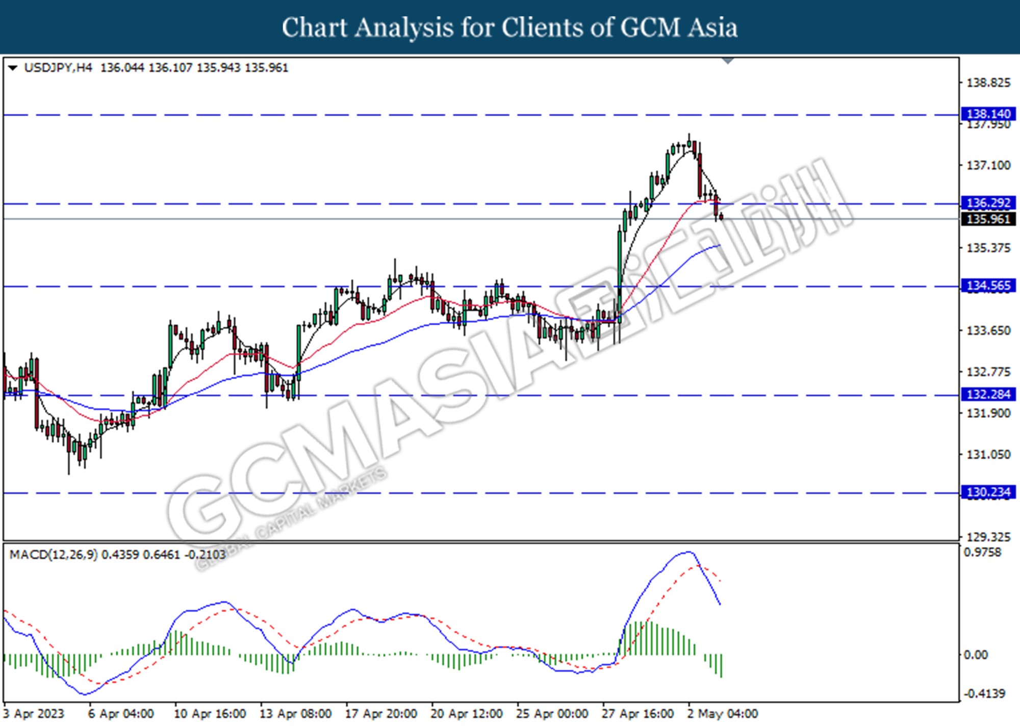The height and width of the screenshot is (728, 1020).
Task: Click the chart shift triangle marker at top
Action: [728, 61]
